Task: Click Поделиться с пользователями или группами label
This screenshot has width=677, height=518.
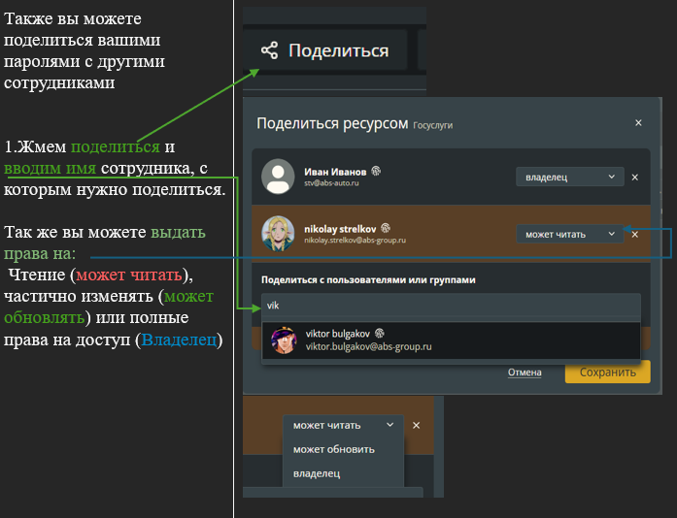Action: tap(368, 280)
